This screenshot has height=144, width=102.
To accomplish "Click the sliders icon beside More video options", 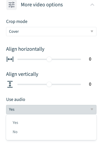I will tap(12, 5).
